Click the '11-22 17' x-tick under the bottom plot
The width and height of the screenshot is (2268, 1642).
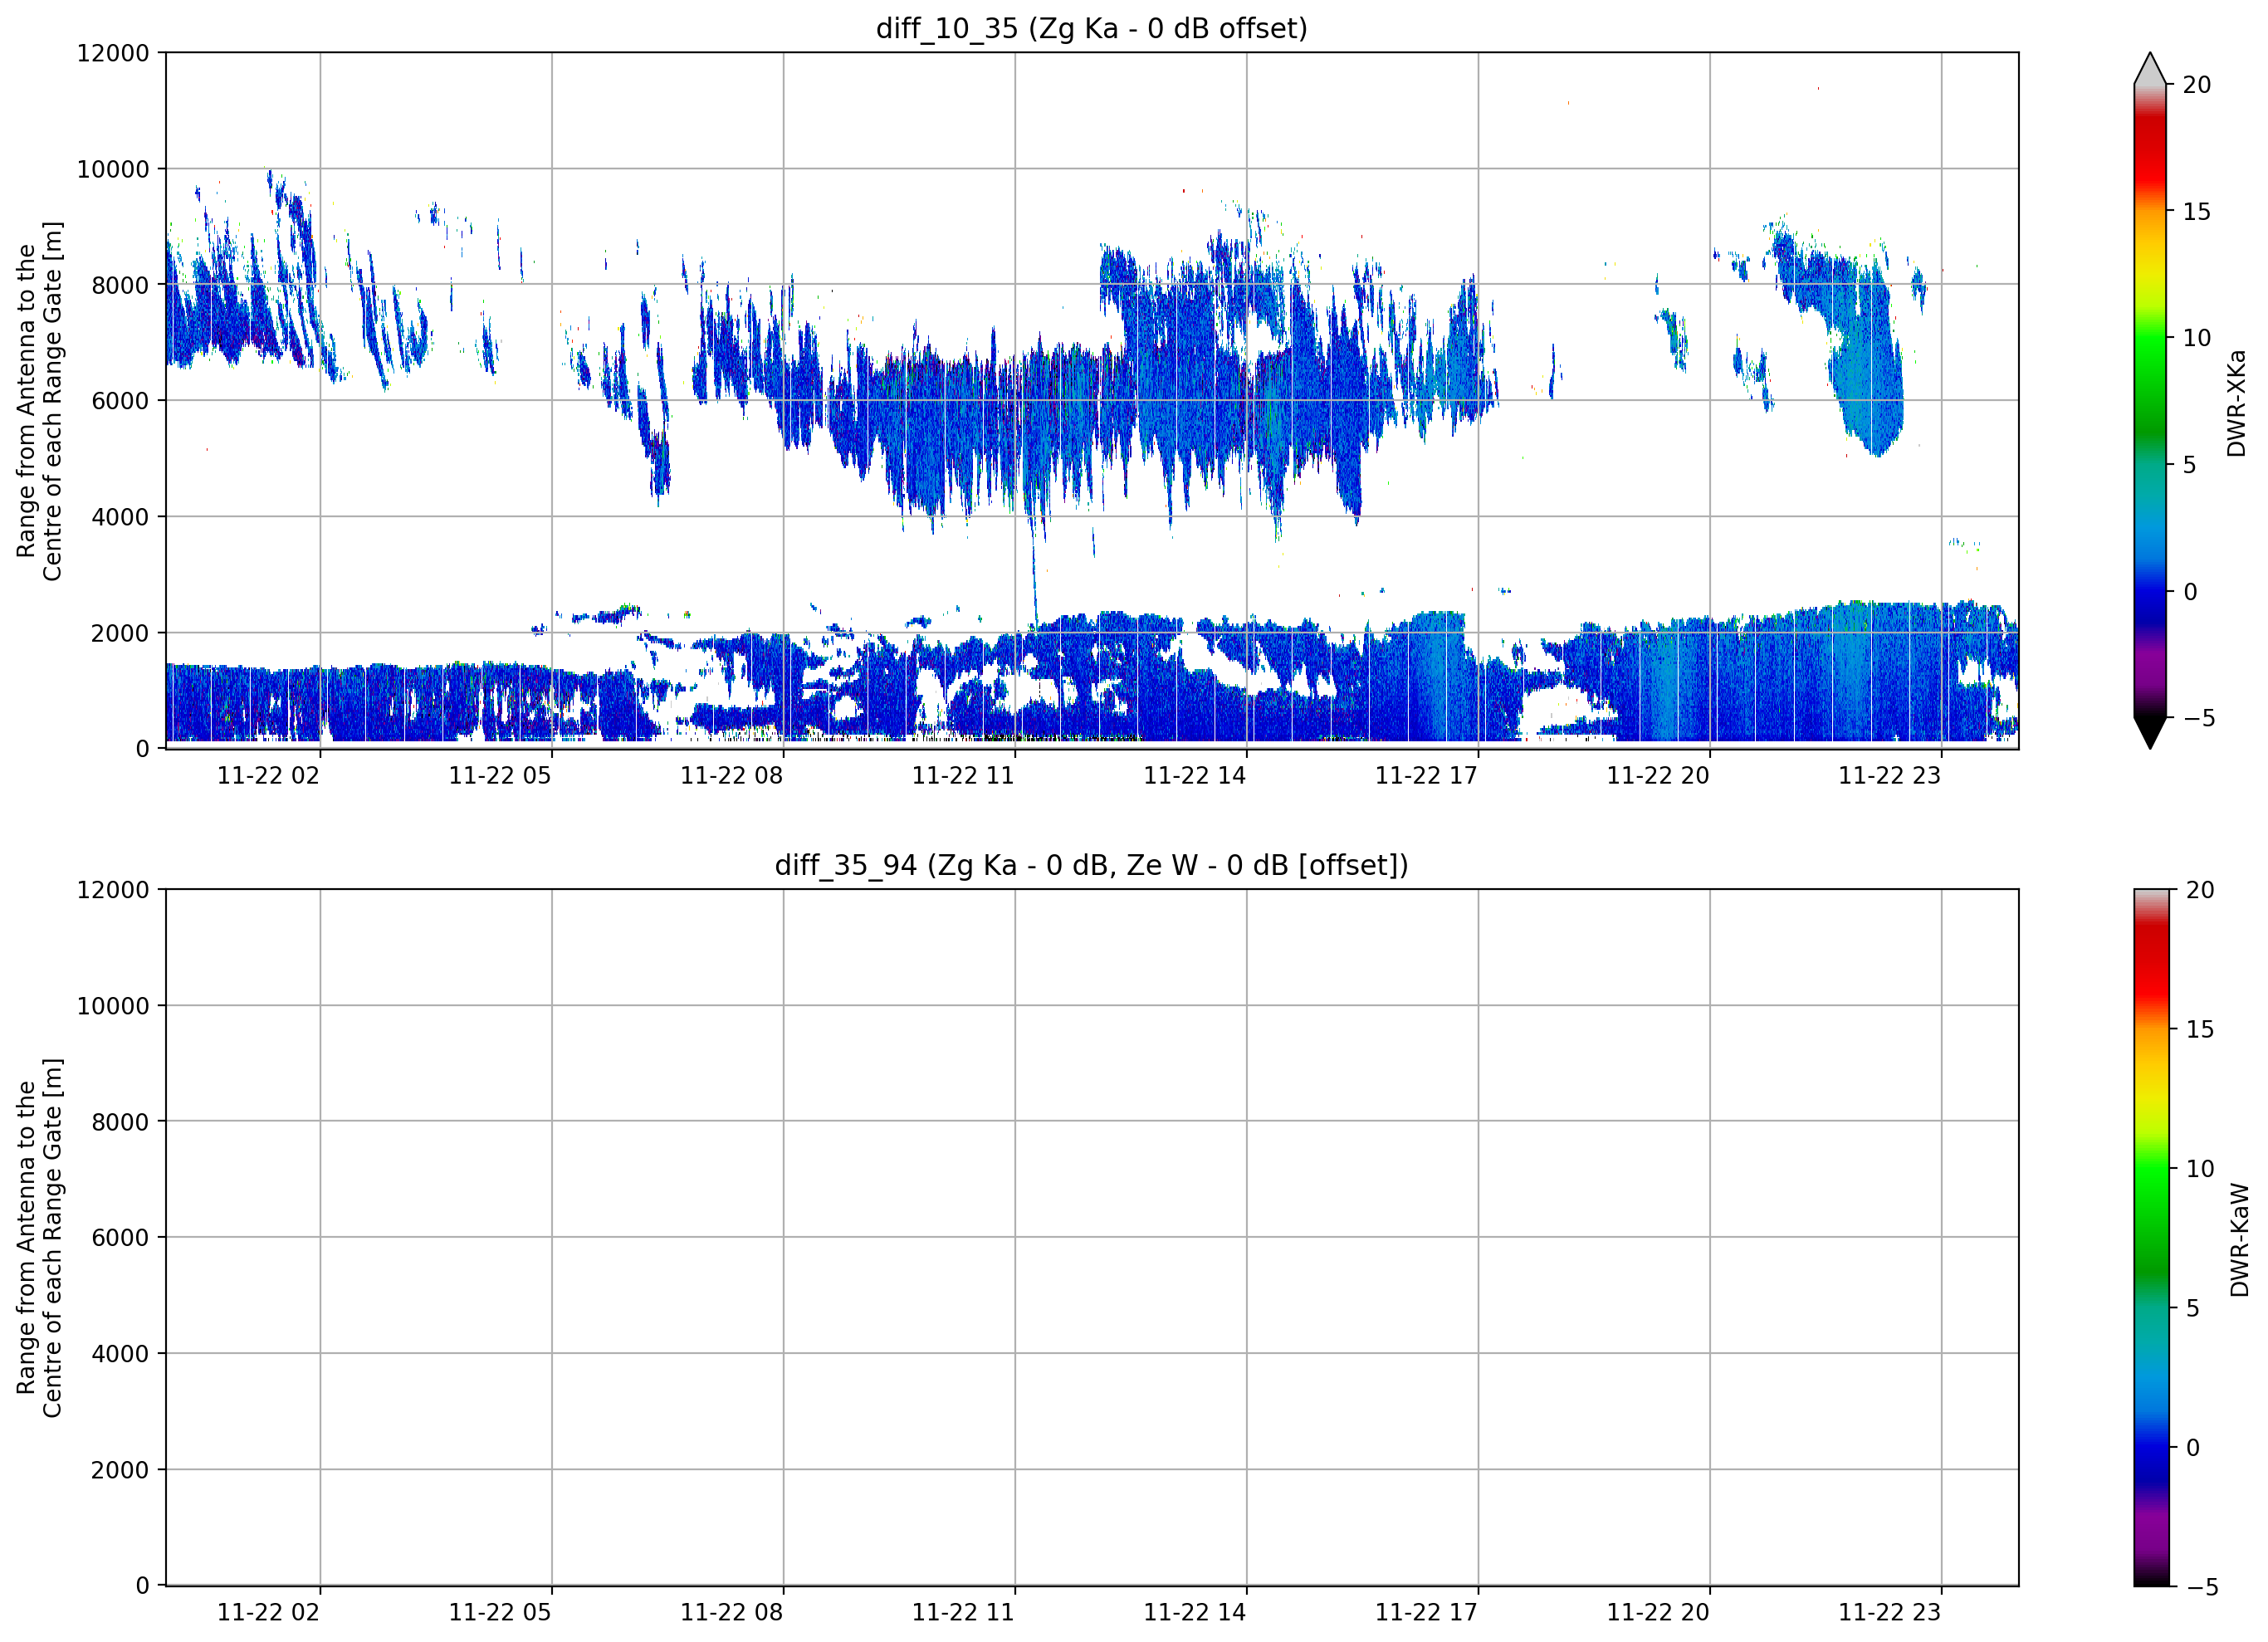tap(1426, 1613)
